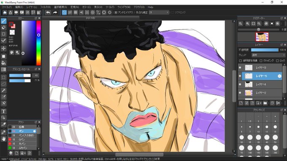Open the 編集(E) menu
The height and width of the screenshot is (161, 287).
[19, 7]
